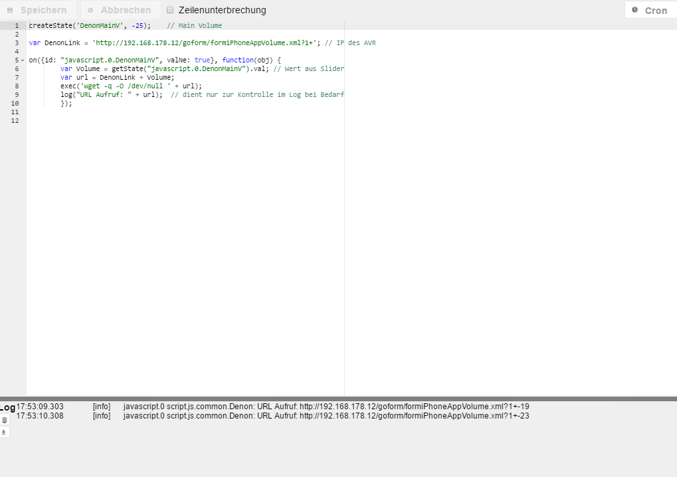The image size is (677, 477).
Task: Click the clock icon on Cron button
Action: 634,9
